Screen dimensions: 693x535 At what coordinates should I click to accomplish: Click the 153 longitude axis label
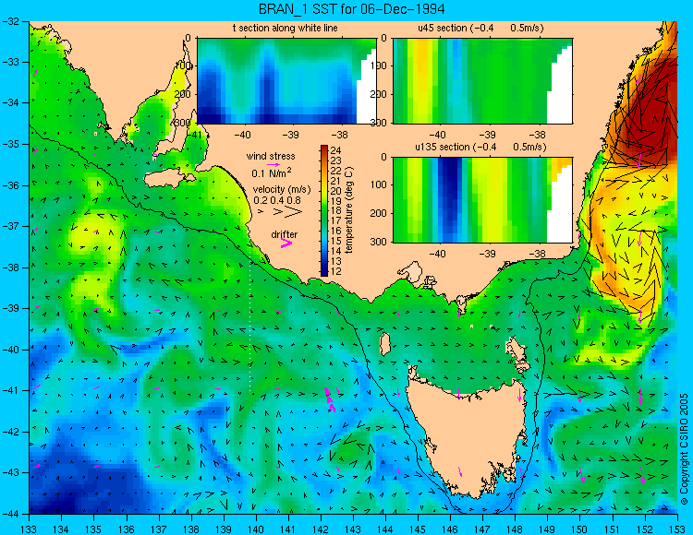[x=677, y=529]
